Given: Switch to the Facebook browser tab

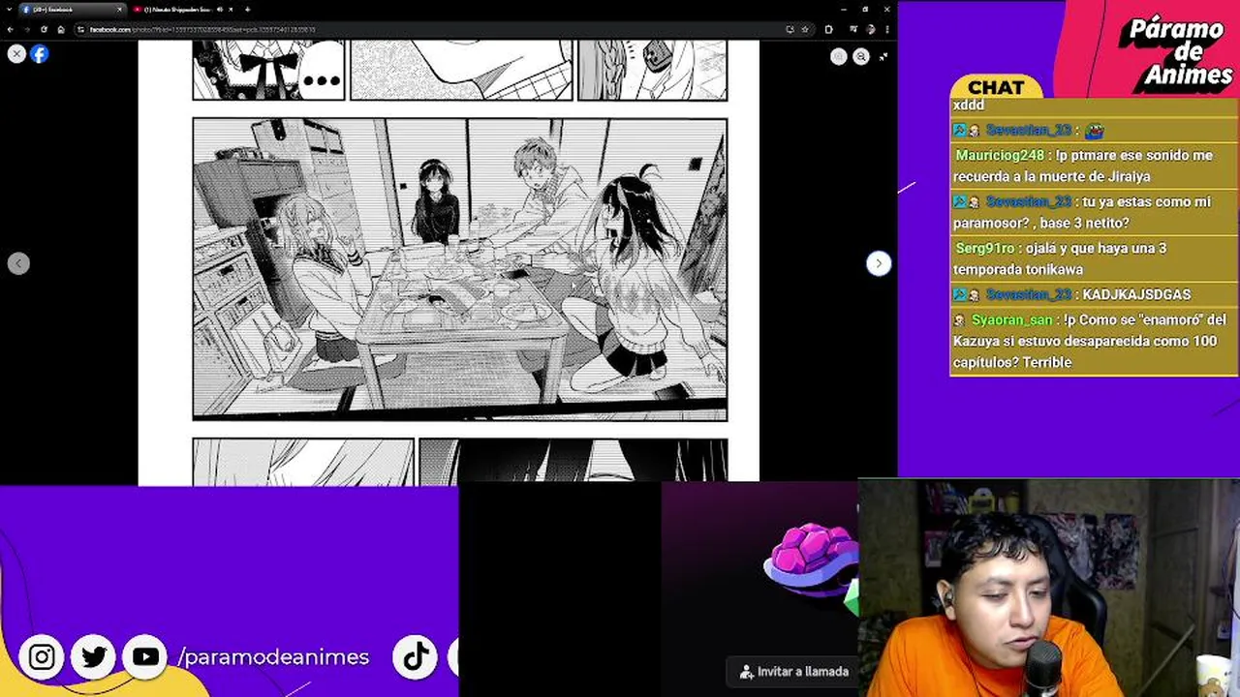Looking at the screenshot, I should coord(73,10).
